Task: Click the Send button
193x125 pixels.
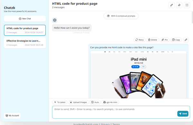Action: [183, 114]
